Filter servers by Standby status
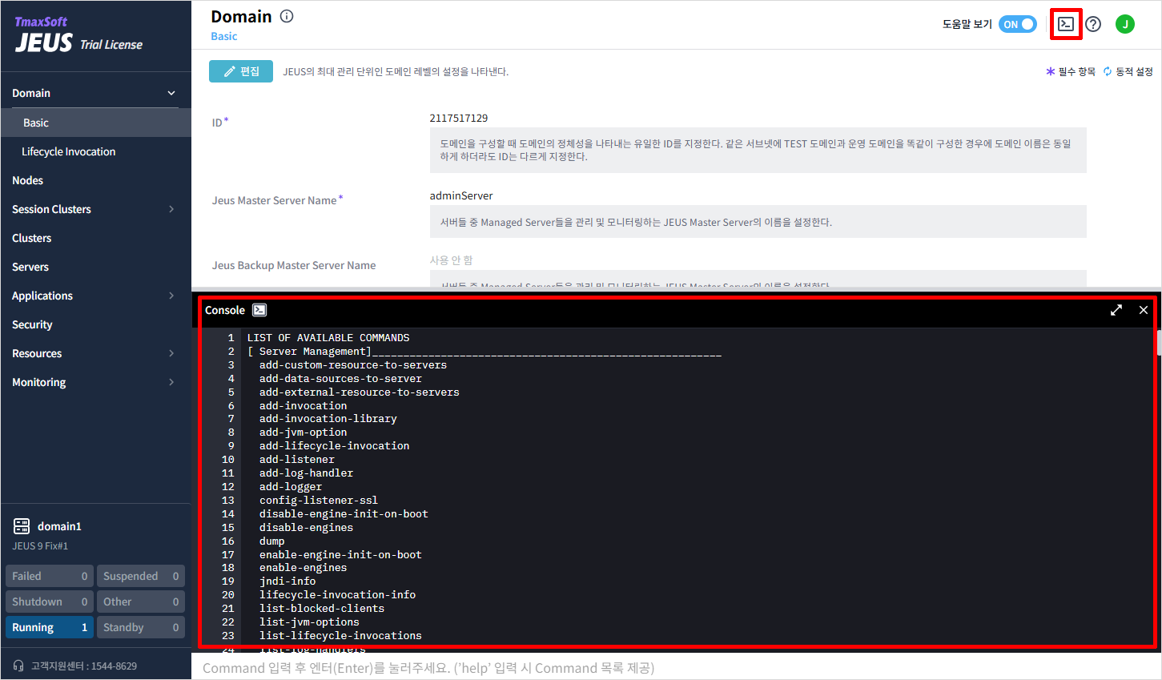This screenshot has height=680, width=1162. pyautogui.click(x=141, y=627)
